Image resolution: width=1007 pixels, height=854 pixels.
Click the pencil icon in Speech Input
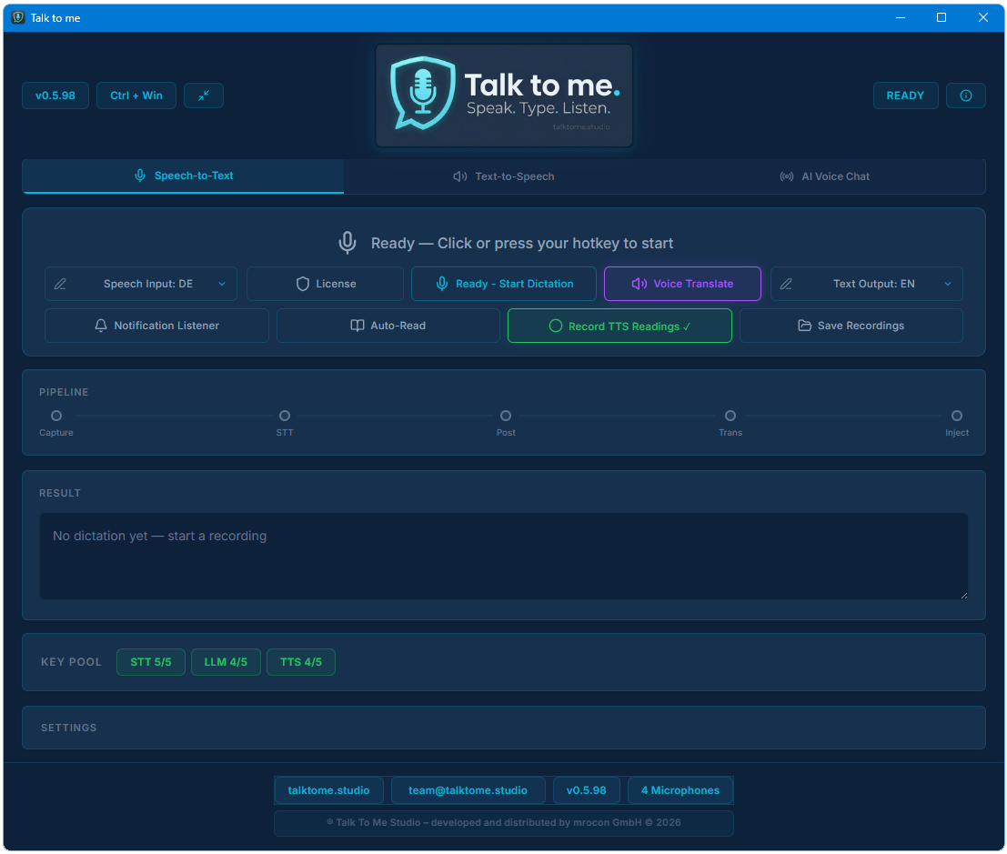pyautogui.click(x=60, y=284)
